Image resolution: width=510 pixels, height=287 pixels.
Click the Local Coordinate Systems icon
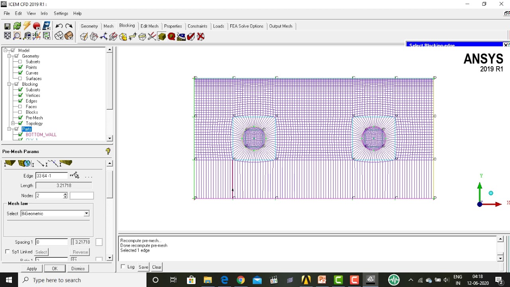pyautogui.click(x=37, y=36)
